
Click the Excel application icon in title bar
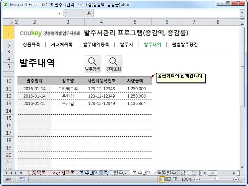[6, 4]
